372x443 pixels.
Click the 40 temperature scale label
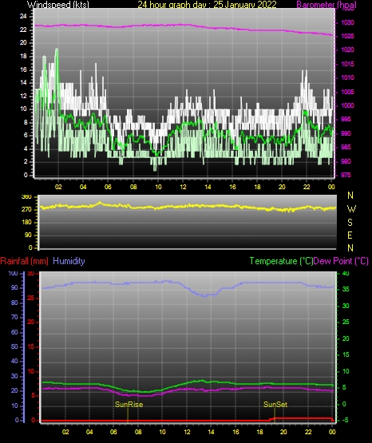(x=346, y=273)
